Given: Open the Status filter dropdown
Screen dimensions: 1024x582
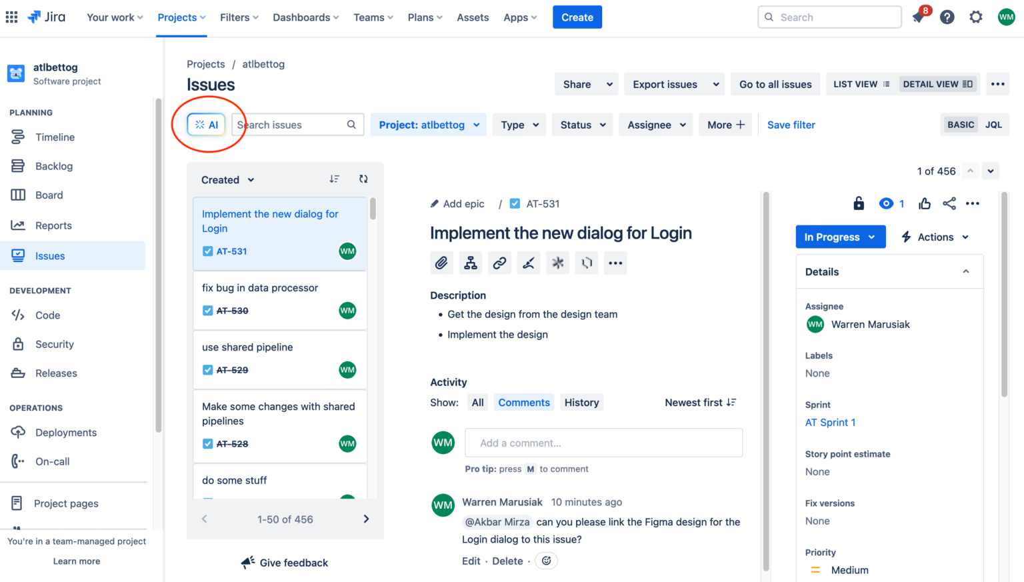Looking at the screenshot, I should (x=581, y=125).
